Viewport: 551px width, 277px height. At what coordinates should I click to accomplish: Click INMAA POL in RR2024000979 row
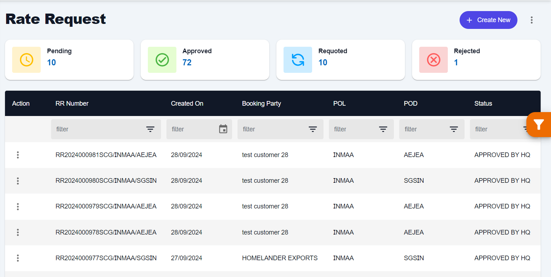click(x=344, y=206)
